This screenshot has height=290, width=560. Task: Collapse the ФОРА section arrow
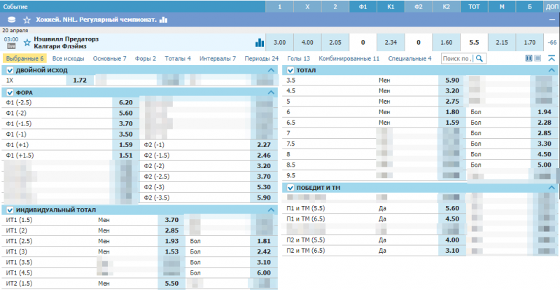(271, 92)
